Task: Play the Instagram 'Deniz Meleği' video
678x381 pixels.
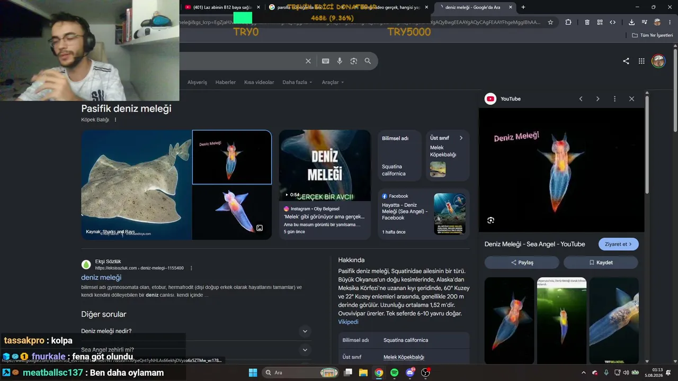Action: pos(325,166)
